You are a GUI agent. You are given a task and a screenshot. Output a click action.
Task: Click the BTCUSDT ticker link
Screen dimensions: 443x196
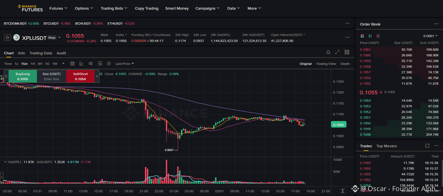pyautogui.click(x=57, y=23)
